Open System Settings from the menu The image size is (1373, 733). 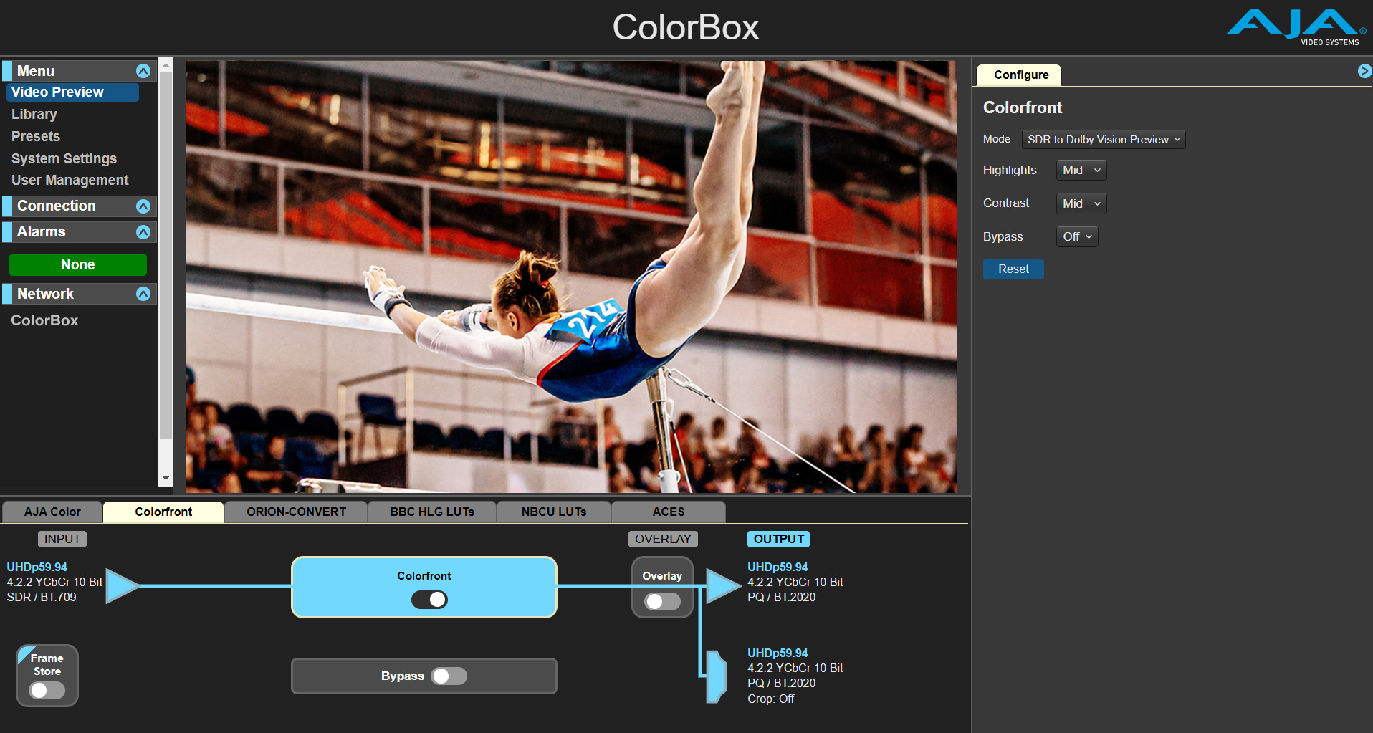(x=64, y=158)
